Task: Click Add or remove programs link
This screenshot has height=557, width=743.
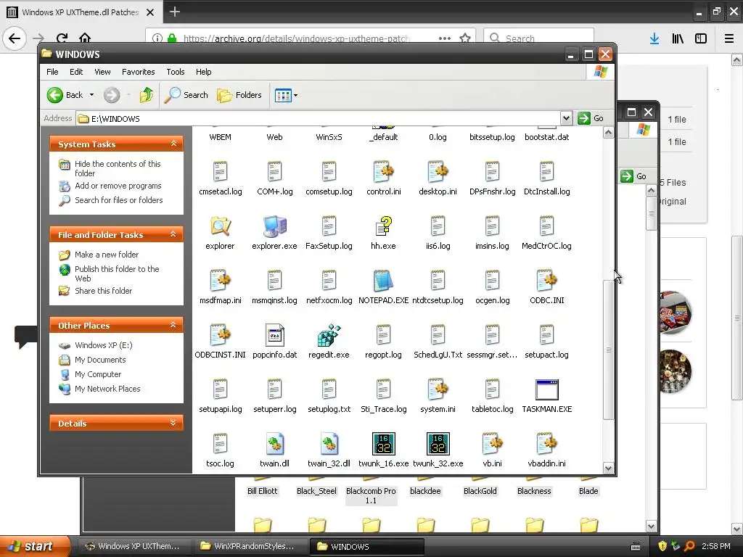Action: pos(118,186)
